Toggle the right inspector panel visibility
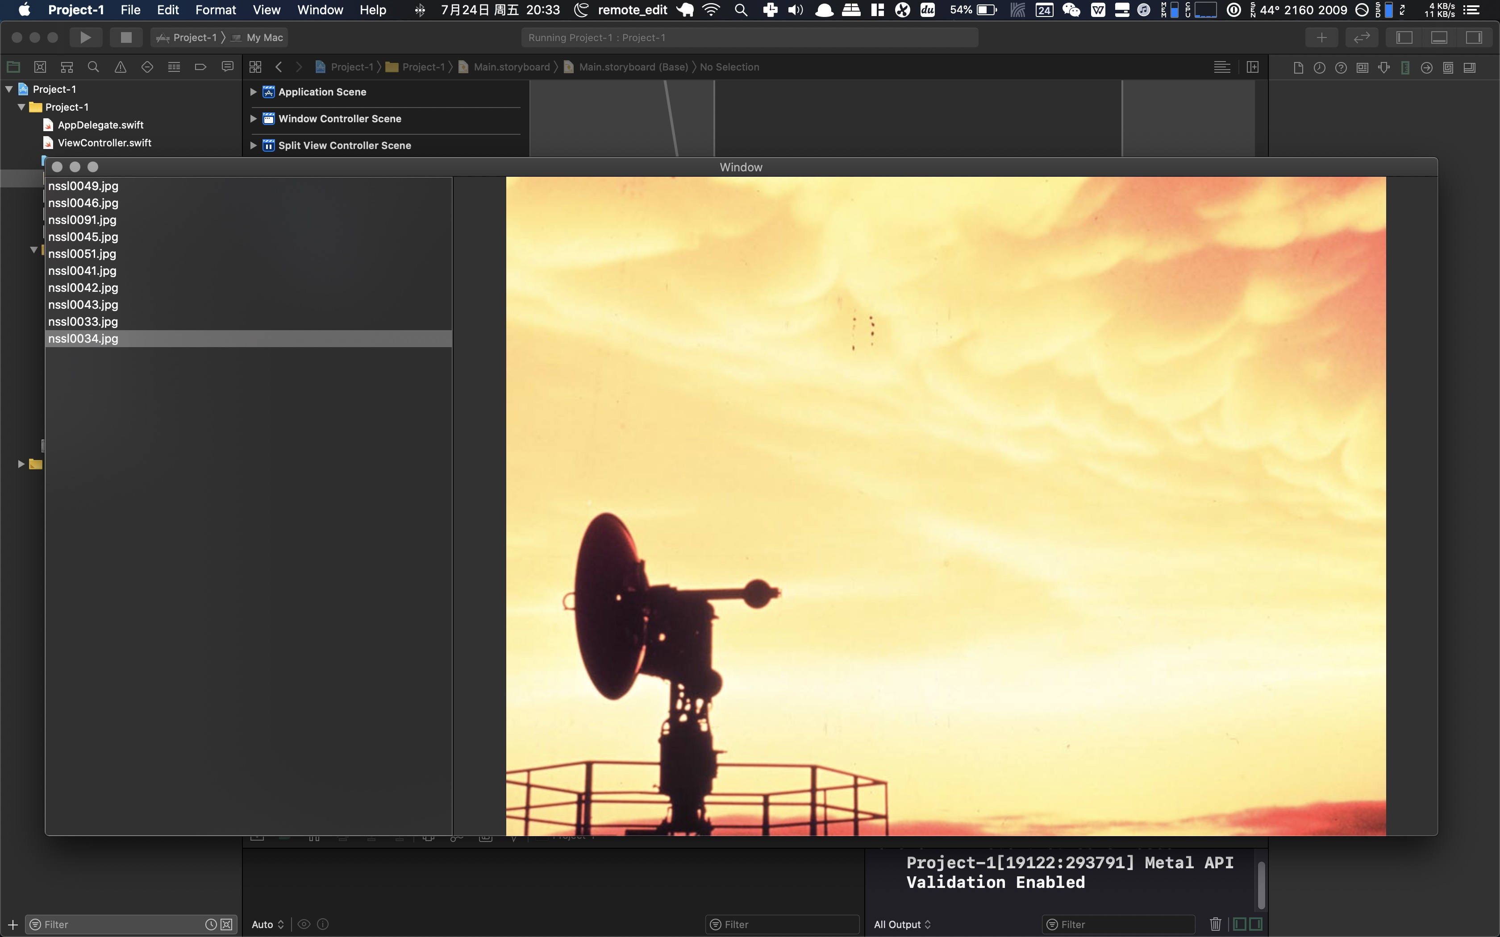 coord(1474,37)
